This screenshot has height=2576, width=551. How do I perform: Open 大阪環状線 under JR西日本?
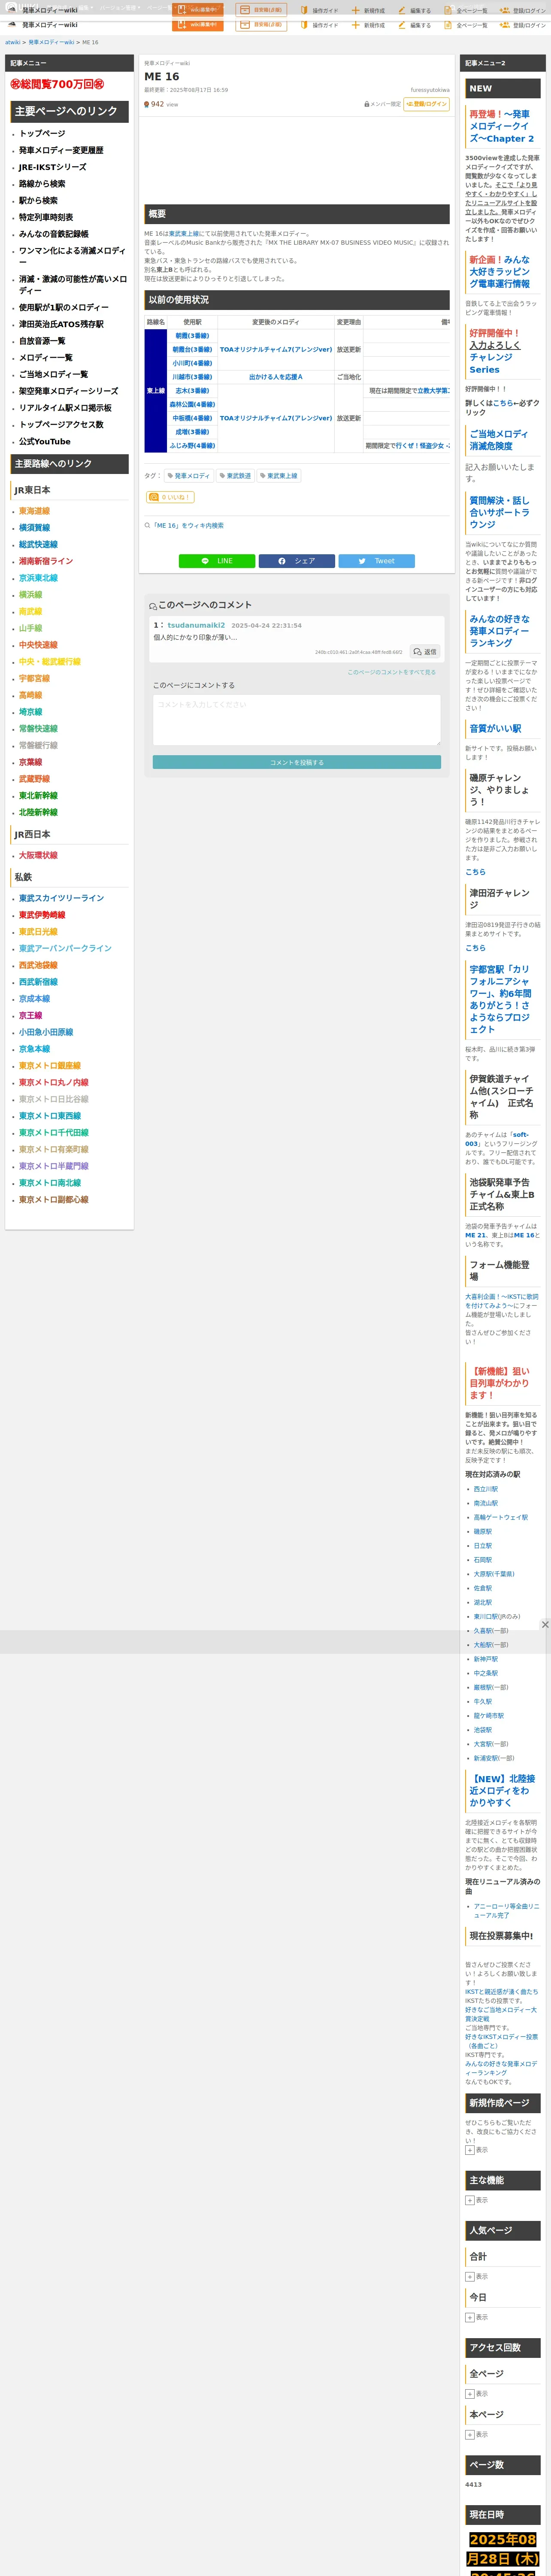click(x=38, y=855)
